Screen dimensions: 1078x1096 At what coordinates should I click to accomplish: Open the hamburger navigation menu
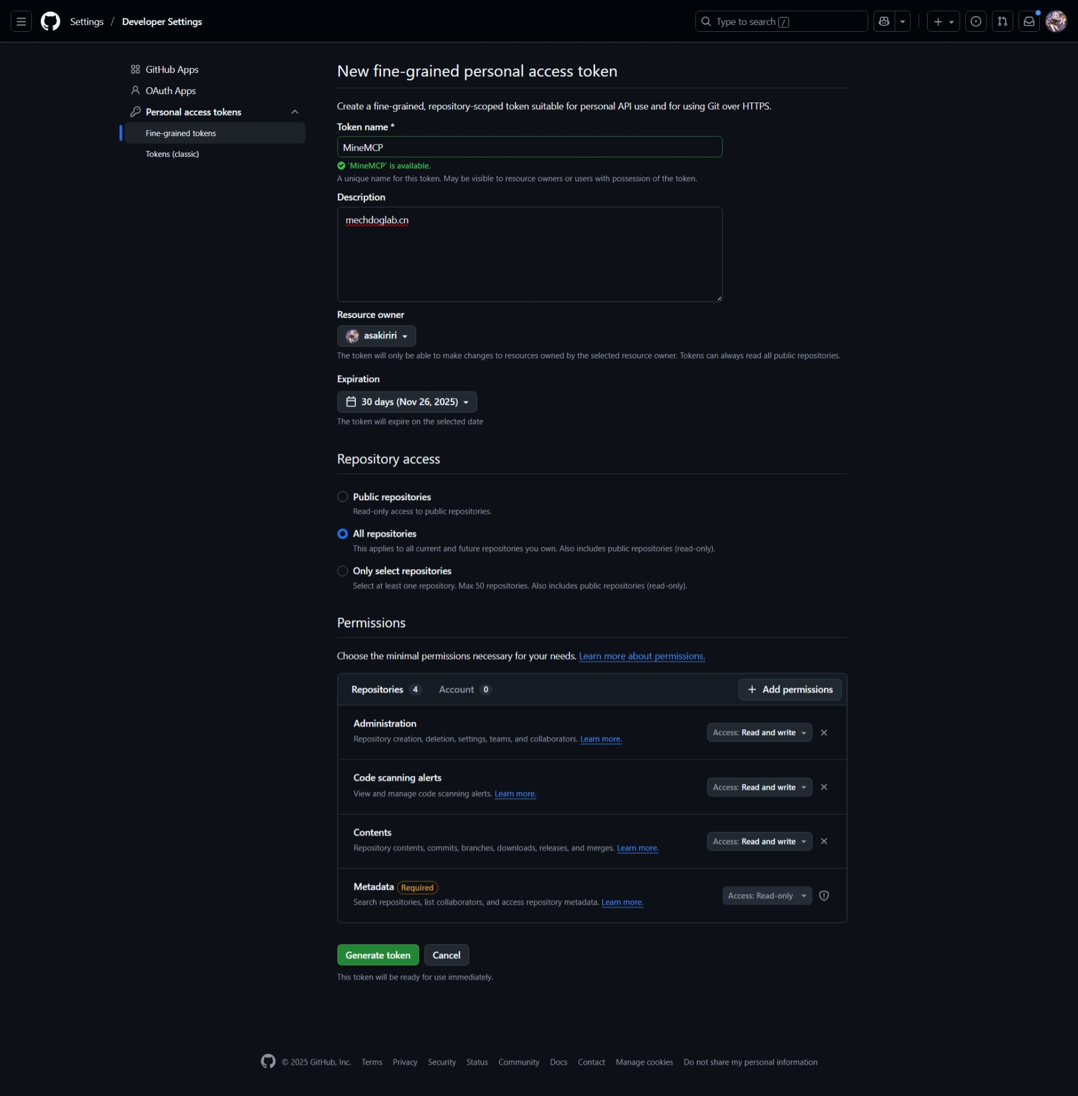coord(21,22)
